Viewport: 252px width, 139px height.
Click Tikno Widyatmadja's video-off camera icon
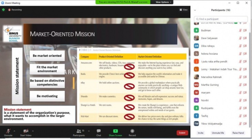pos(245,124)
